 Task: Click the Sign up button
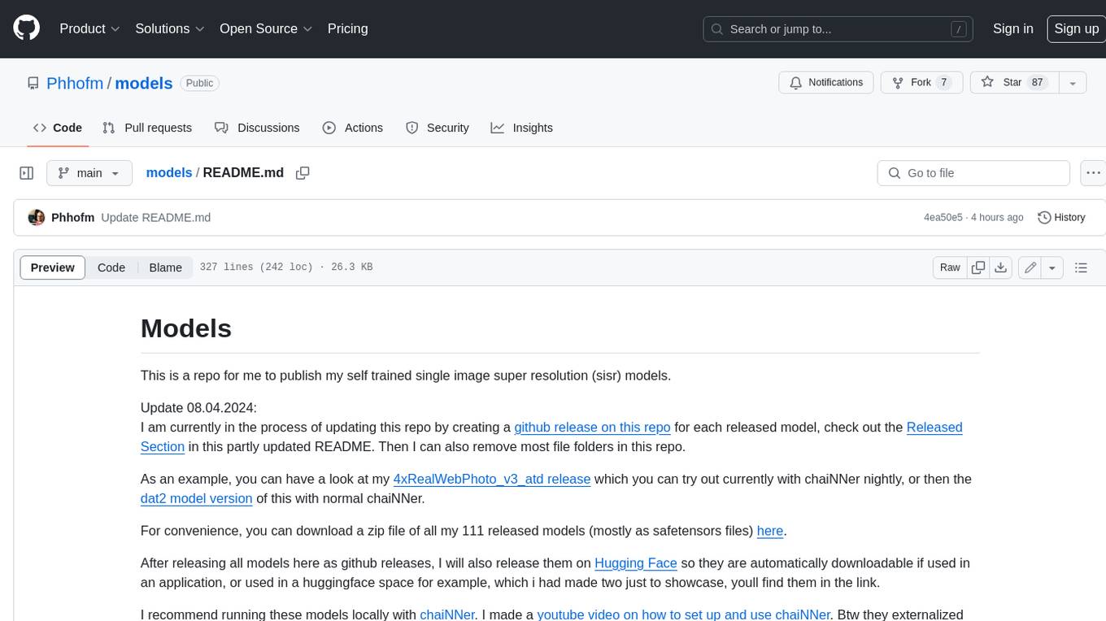pos(1076,28)
